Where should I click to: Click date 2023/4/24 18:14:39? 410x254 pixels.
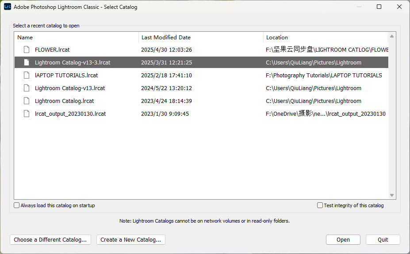click(x=167, y=101)
